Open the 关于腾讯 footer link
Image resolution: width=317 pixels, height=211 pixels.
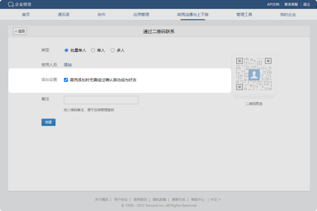click(102, 200)
